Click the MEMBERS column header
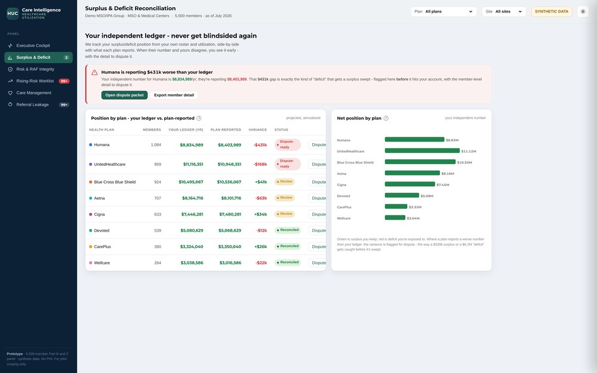The height and width of the screenshot is (373, 597). tap(152, 130)
